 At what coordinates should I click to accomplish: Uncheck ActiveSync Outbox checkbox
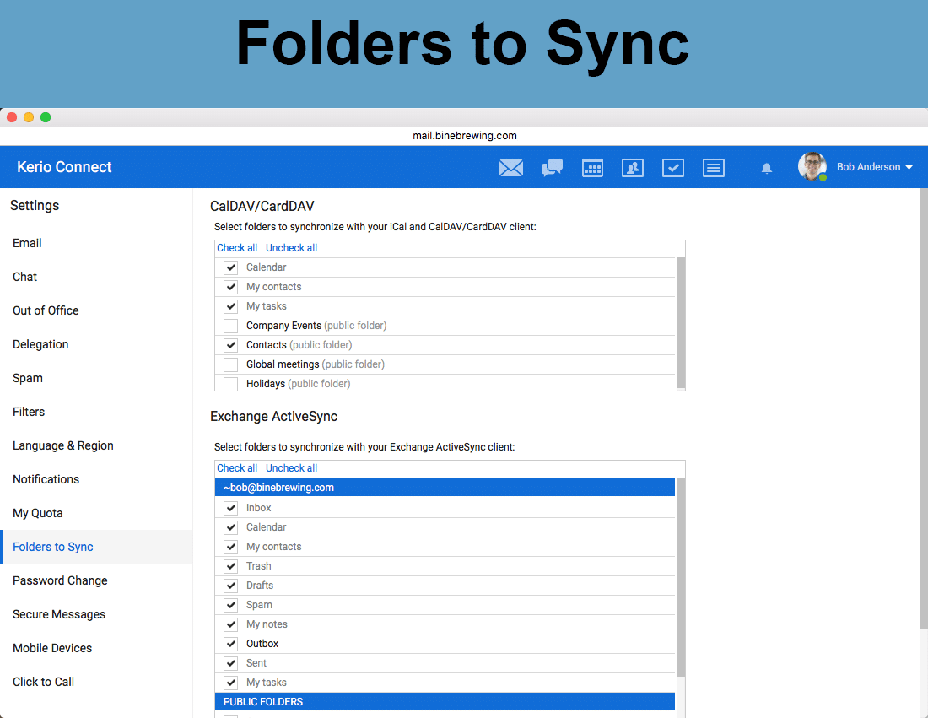tap(231, 644)
